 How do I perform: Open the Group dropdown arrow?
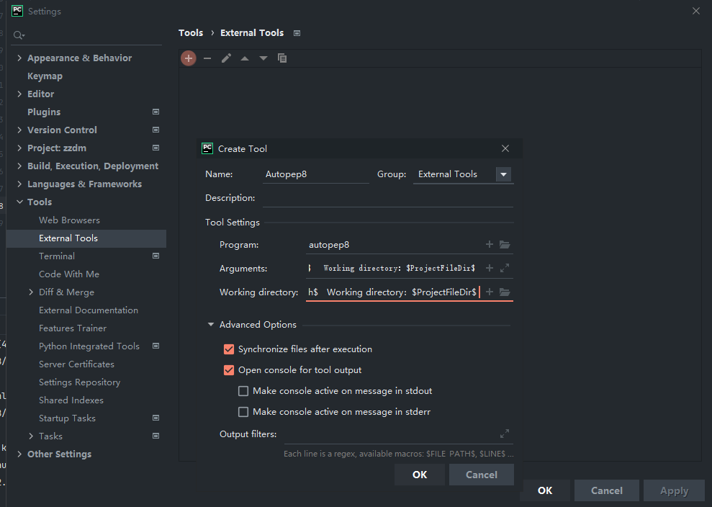coord(503,174)
